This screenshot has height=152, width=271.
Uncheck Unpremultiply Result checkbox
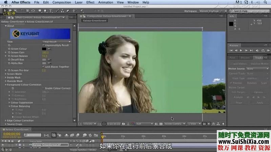(x=43, y=45)
